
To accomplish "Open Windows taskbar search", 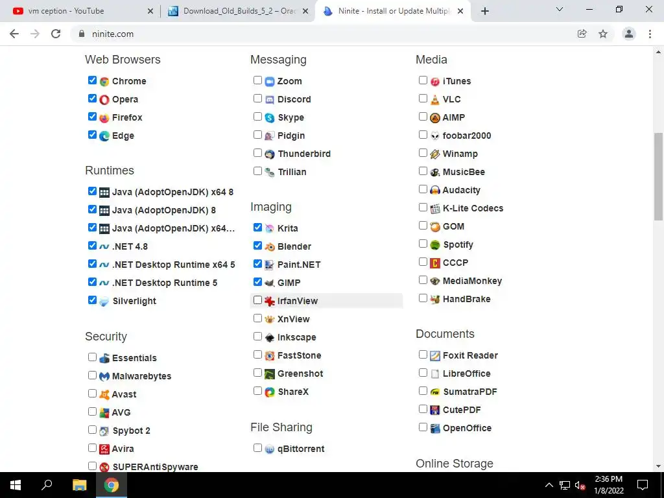I will [x=47, y=485].
